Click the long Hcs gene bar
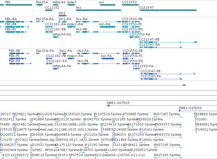 tap(99, 10)
